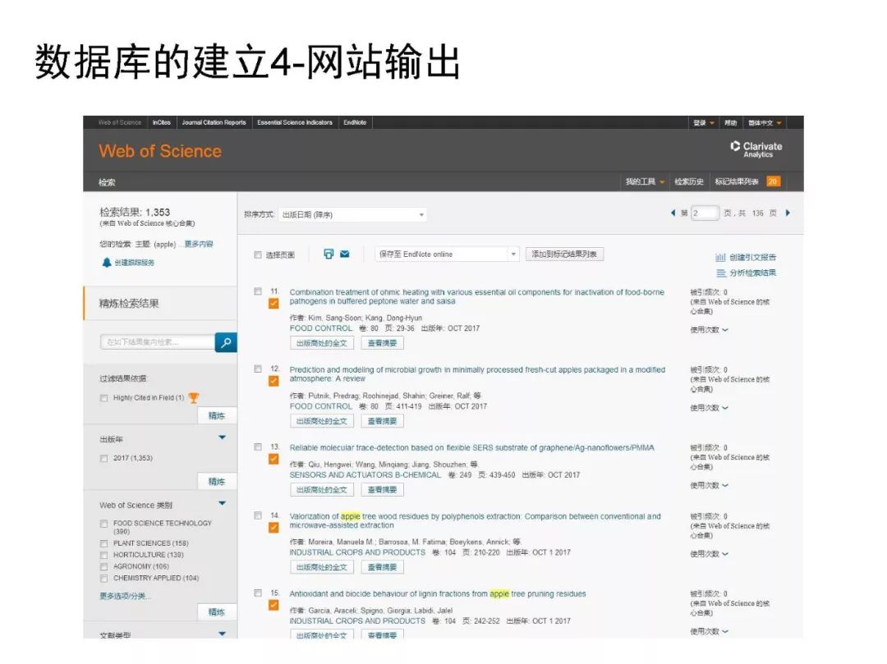Click the citation report bar chart icon
Viewport: 887px width, 664px height.
720,257
